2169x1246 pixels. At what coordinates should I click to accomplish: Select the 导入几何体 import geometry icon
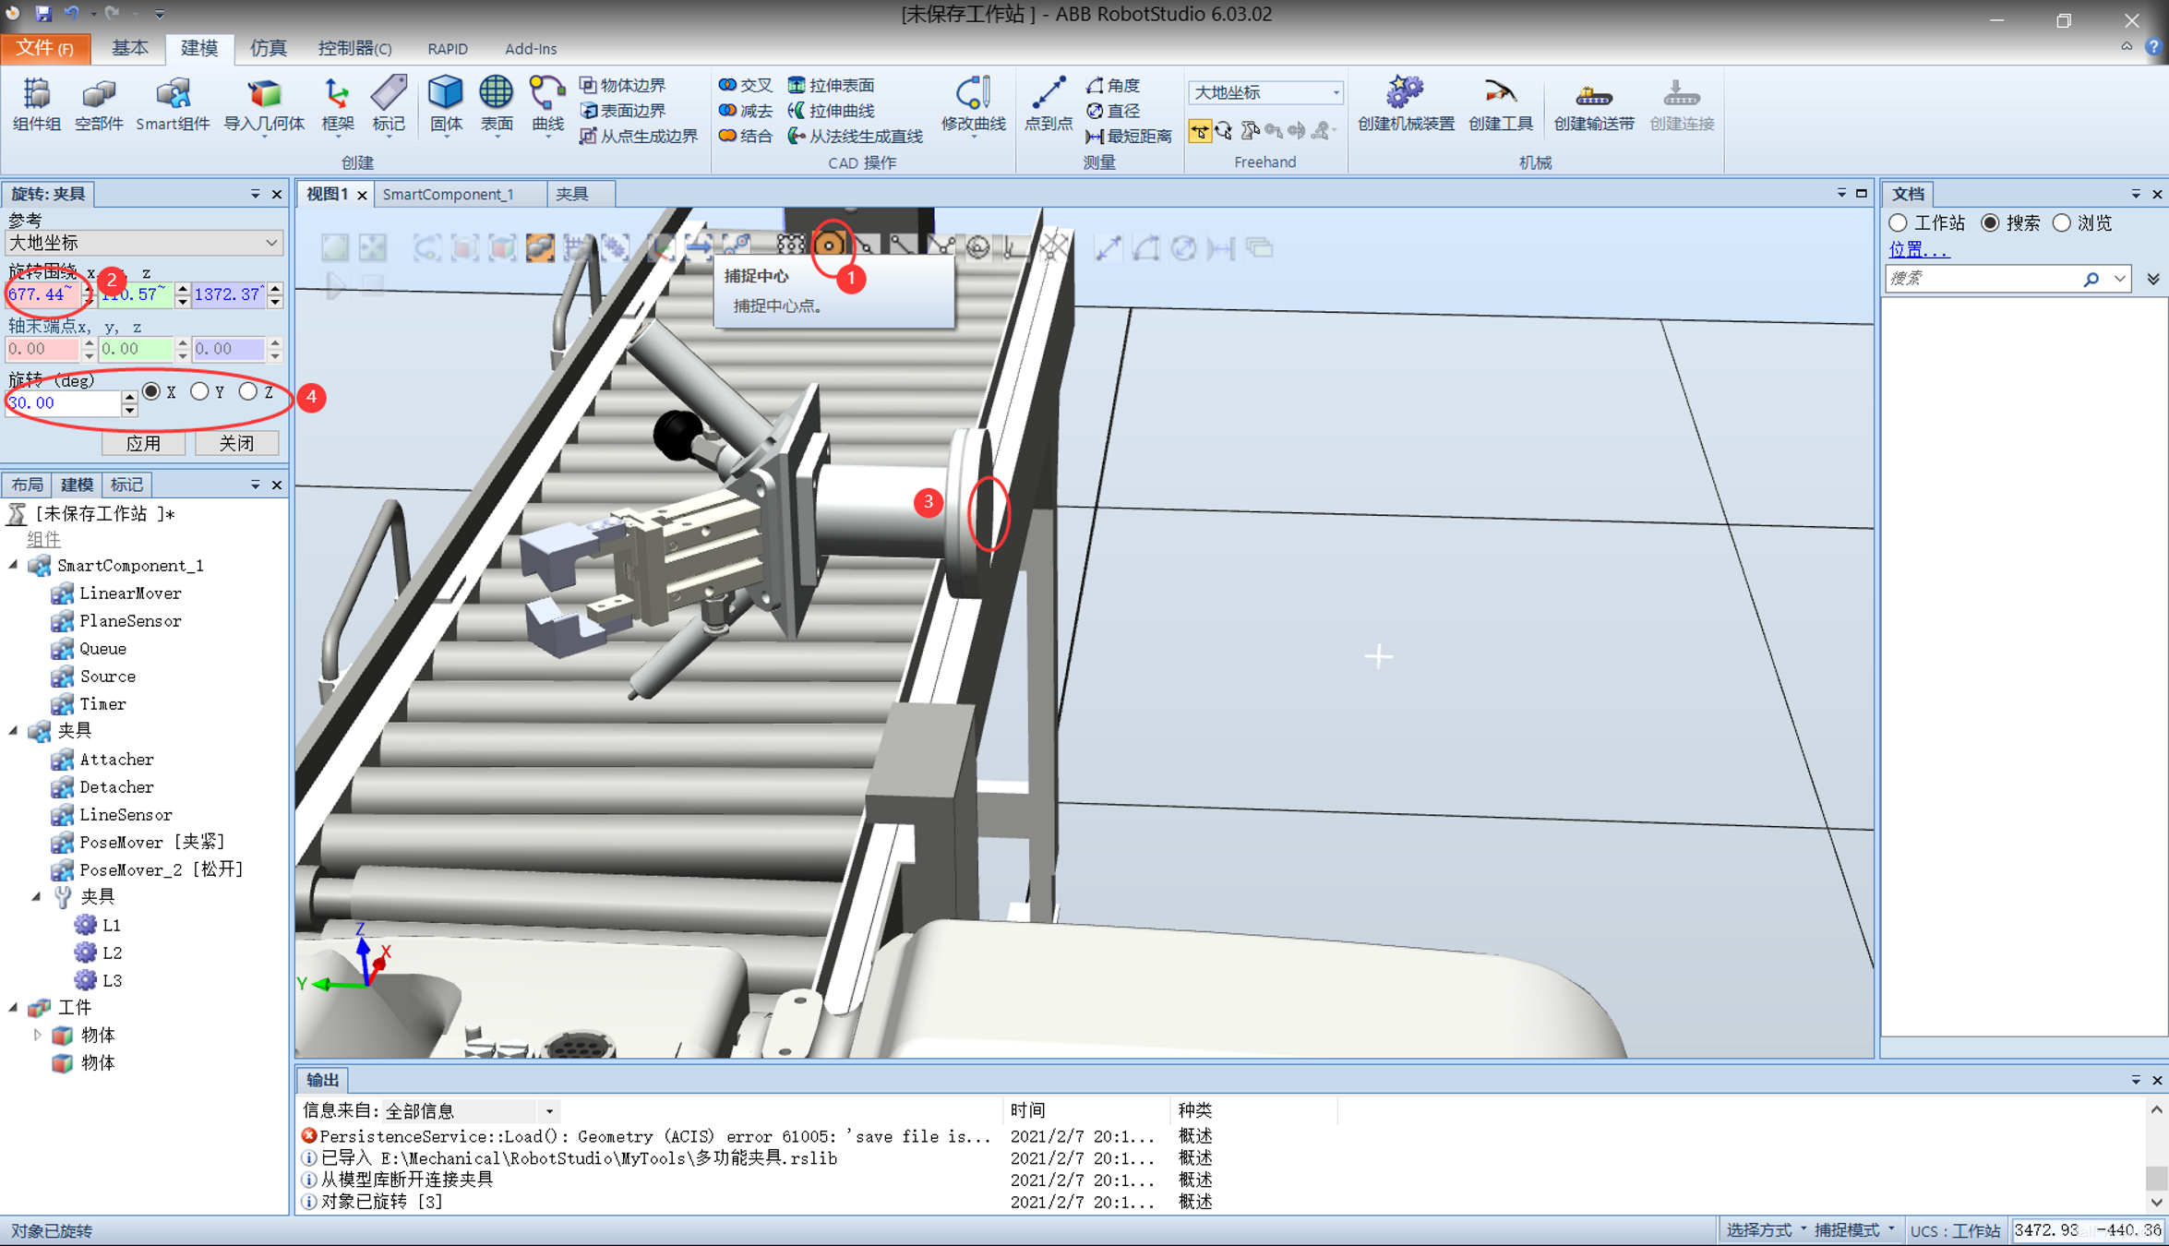coord(264,95)
